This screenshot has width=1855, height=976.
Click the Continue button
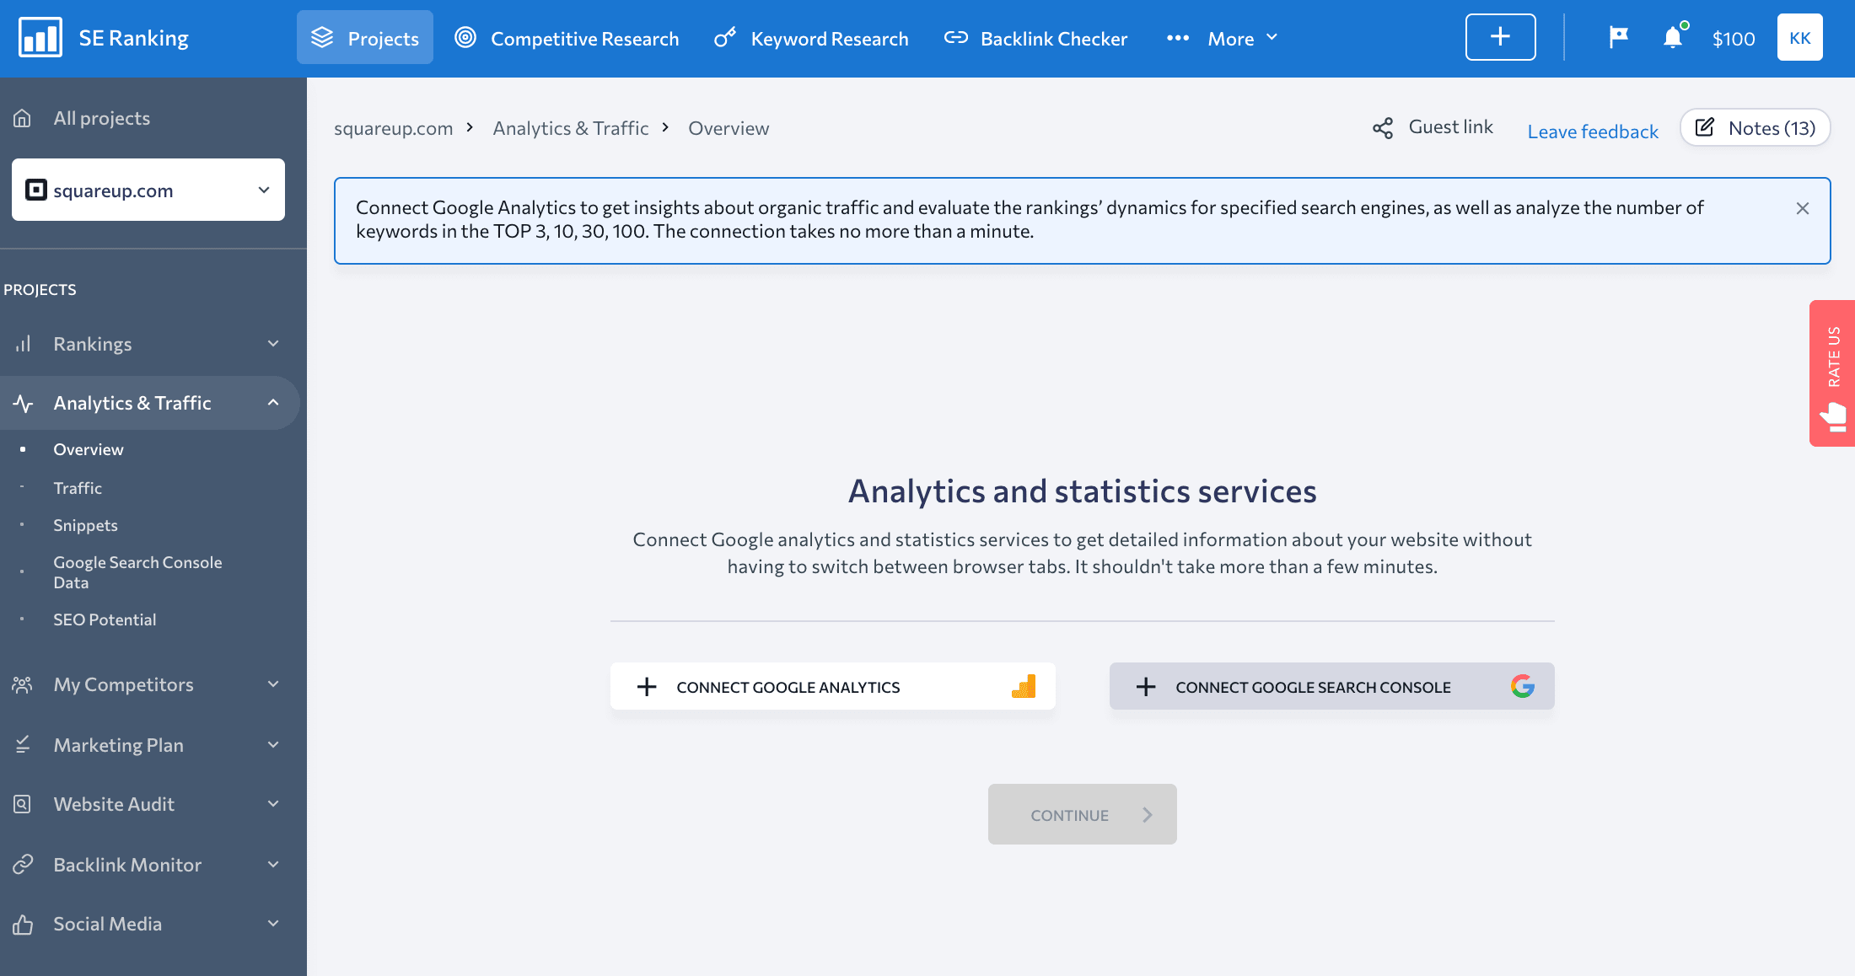click(1083, 814)
